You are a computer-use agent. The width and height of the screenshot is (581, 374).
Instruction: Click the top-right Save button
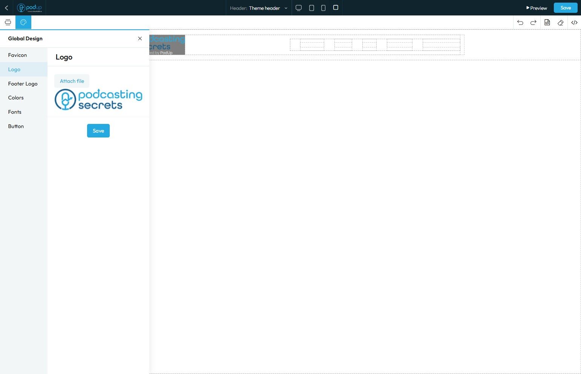point(566,8)
